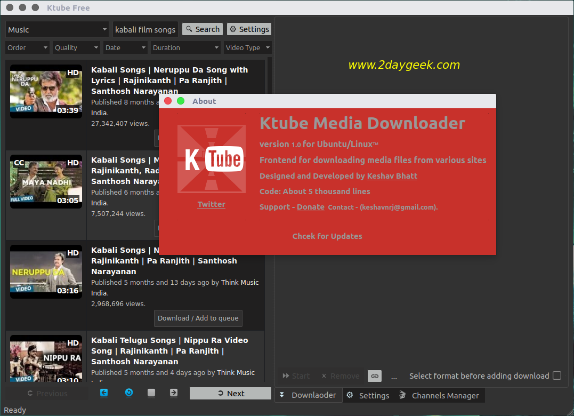The image size is (574, 416).
Task: Click 'version 1.0 for Ubuntu/Linux' text
Action: [319, 145]
